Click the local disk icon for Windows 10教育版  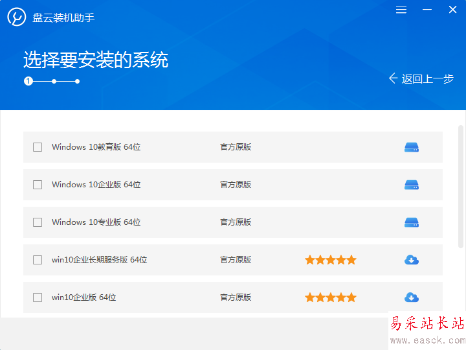click(x=412, y=147)
